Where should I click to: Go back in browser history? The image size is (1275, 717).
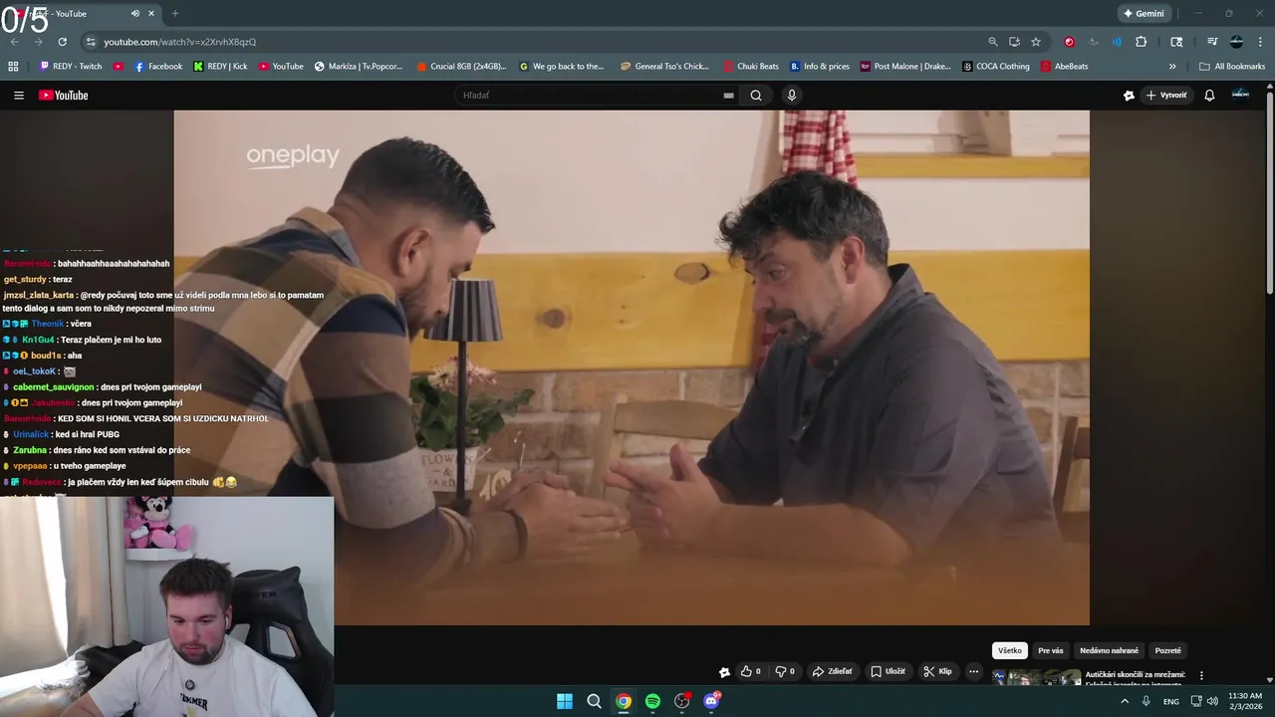point(14,42)
